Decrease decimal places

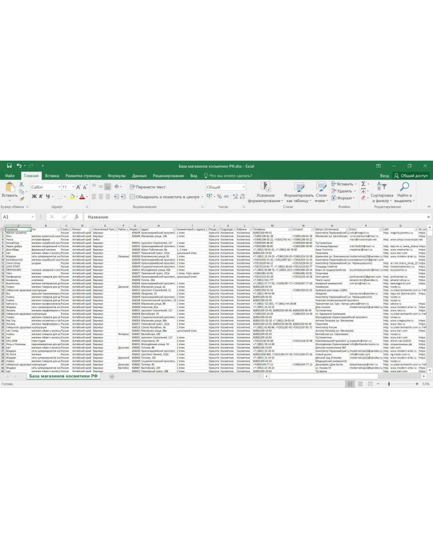click(242, 197)
